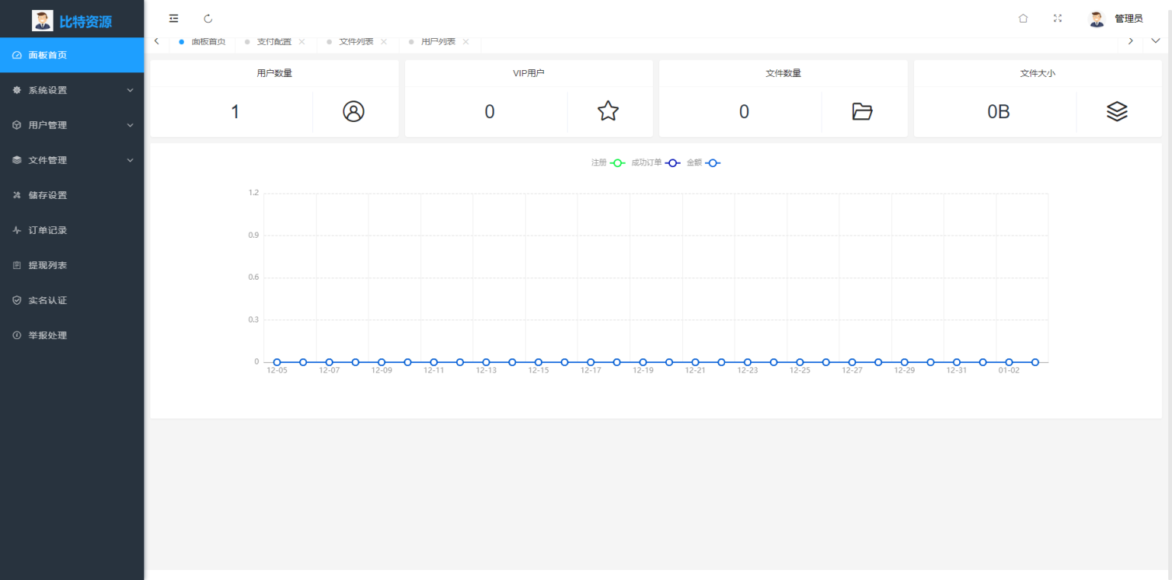The width and height of the screenshot is (1172, 580).
Task: Click the open folder icon in 文件数量 card
Action: 862,111
